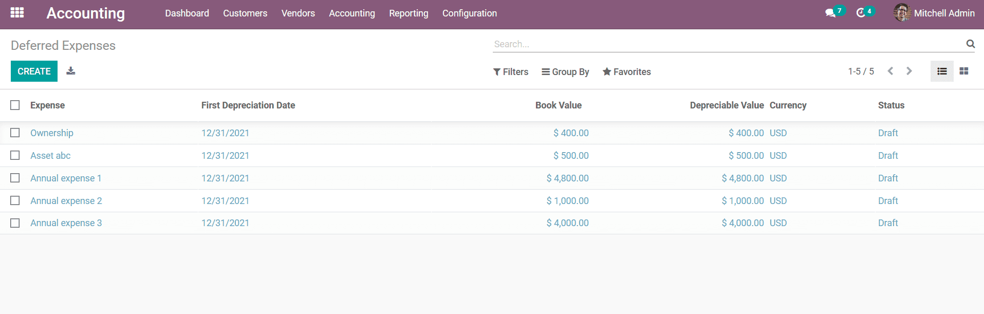Screen dimensions: 984x314
Task: Open the Favorites dropdown
Action: [626, 72]
